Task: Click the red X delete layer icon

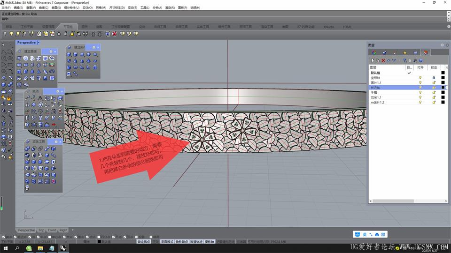Action: tap(383, 60)
